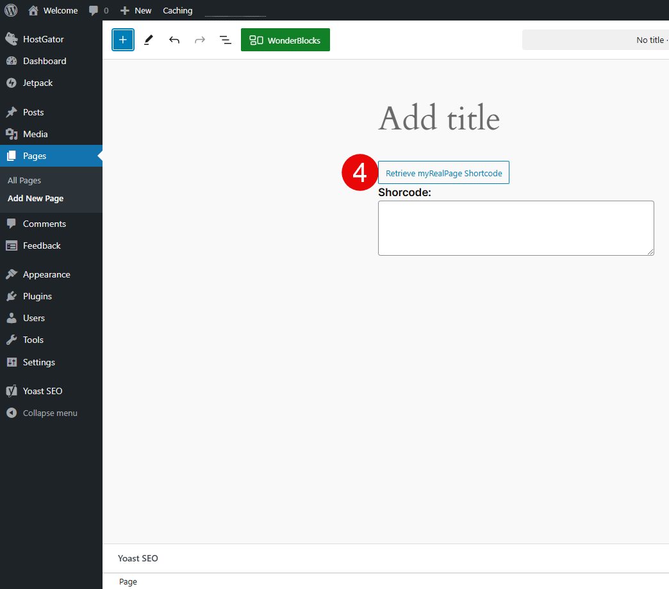Click the Posts pushpin icon
Screen dimensions: 669x589
[x=12, y=112]
